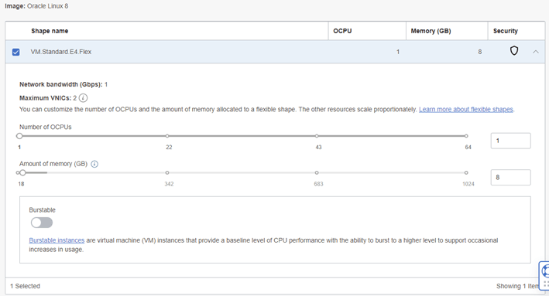
Task: Set memory slider to the 1024 mark
Action: tap(466, 172)
